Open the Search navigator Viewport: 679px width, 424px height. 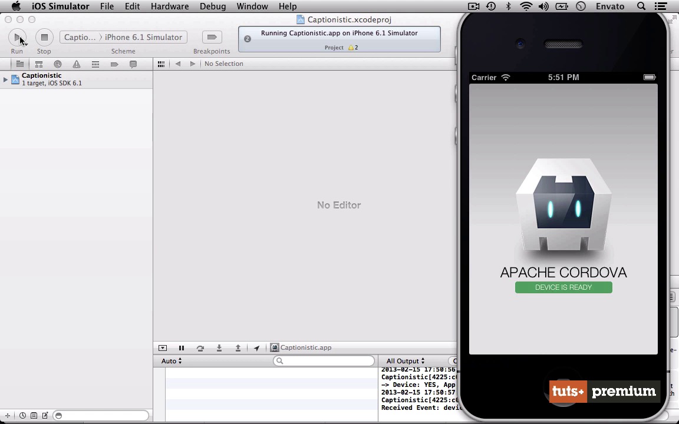pos(58,64)
